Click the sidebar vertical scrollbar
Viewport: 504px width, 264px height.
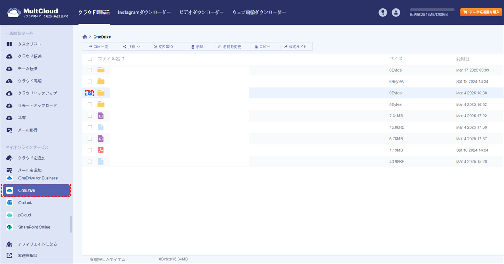[x=71, y=224]
